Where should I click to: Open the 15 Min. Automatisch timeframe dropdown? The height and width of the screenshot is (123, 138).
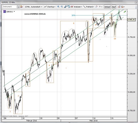point(33,7)
